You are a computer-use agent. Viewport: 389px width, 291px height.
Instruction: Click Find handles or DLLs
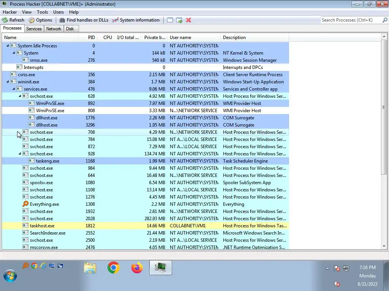tap(84, 20)
